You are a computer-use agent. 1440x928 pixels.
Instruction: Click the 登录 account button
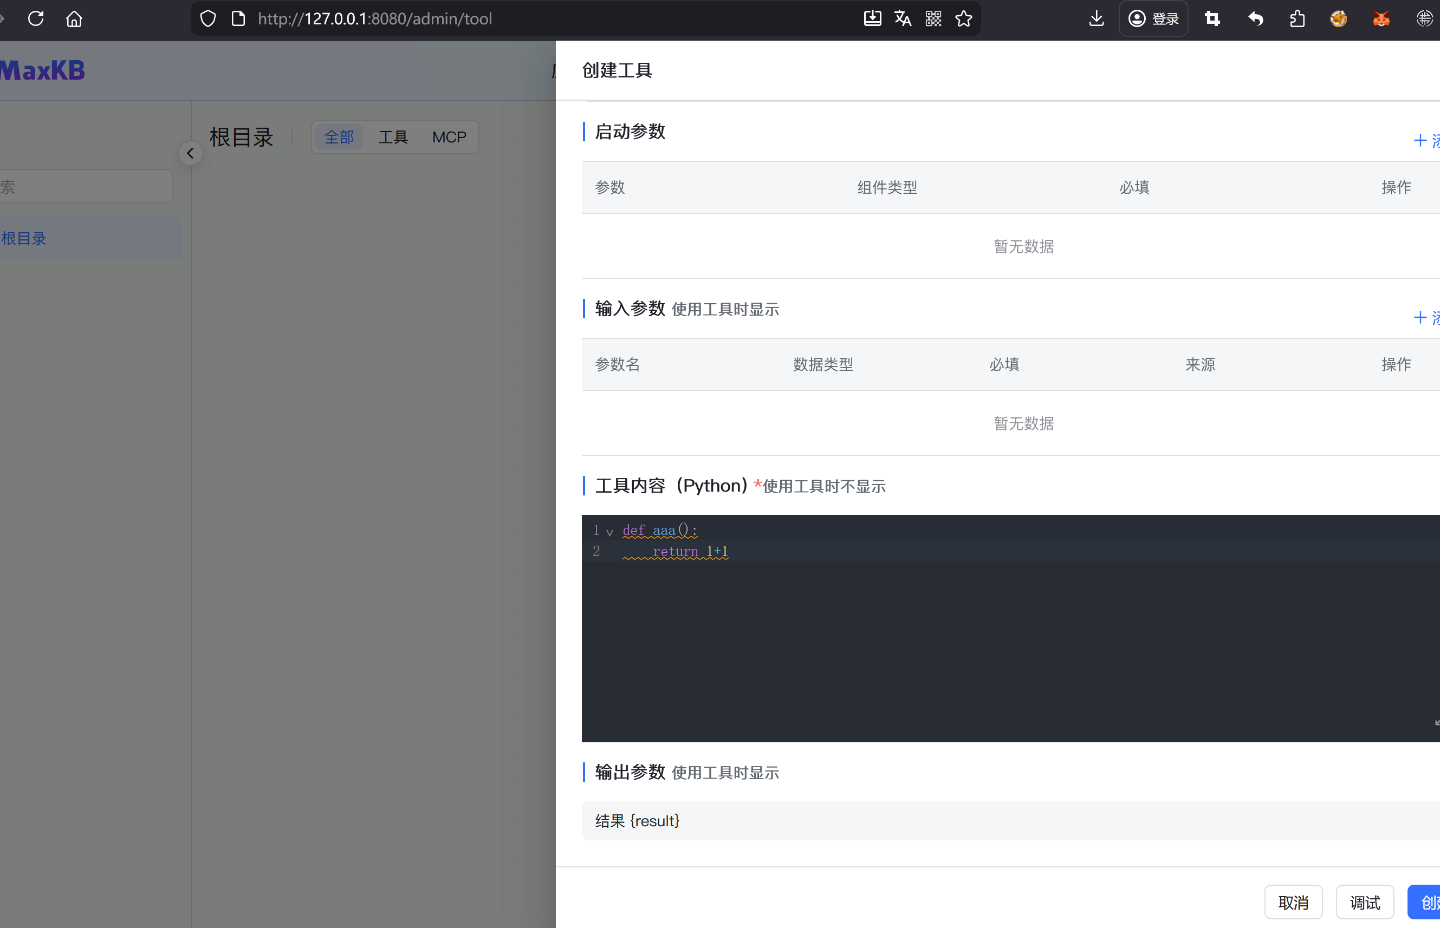tap(1153, 19)
